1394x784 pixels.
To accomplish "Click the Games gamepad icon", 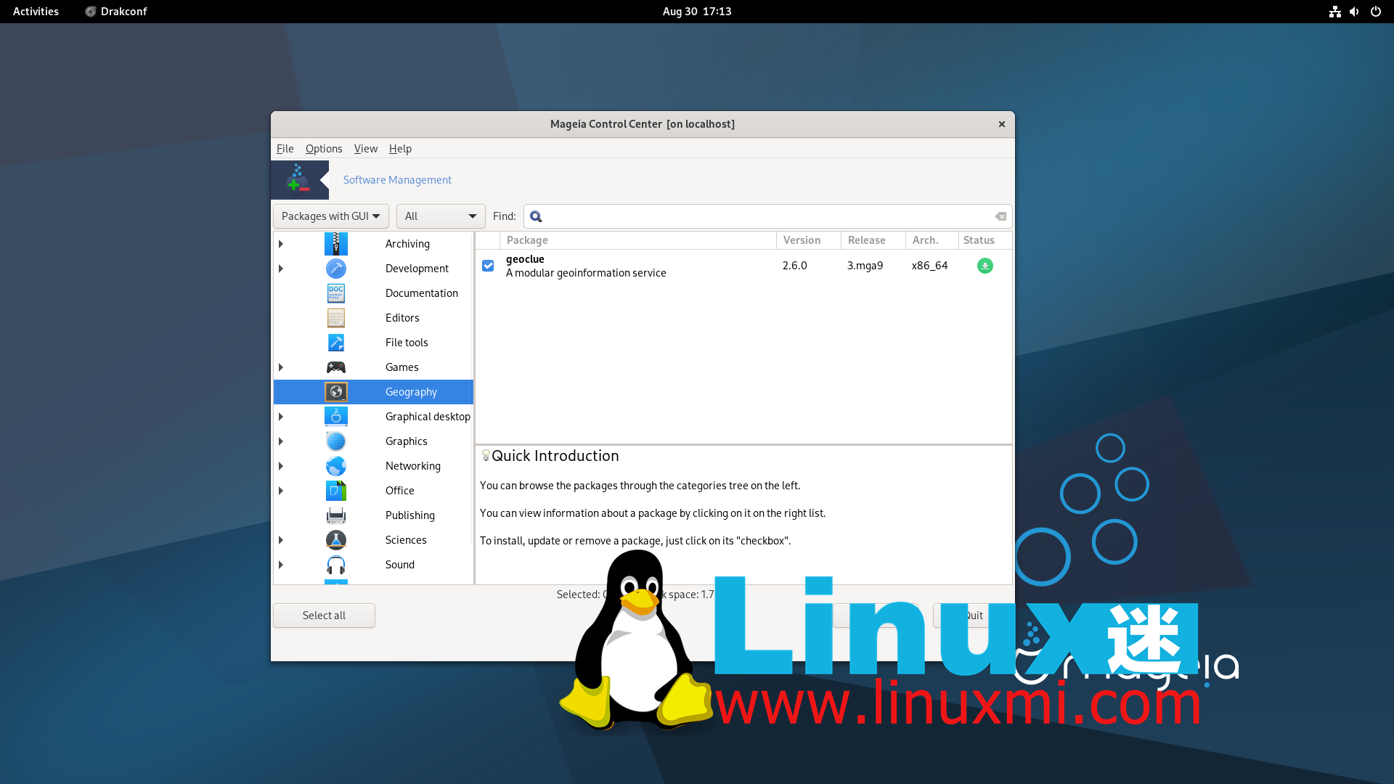I will coord(335,367).
